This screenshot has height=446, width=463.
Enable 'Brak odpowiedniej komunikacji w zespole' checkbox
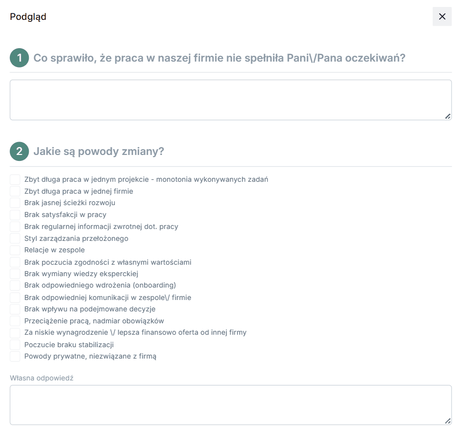click(15, 297)
